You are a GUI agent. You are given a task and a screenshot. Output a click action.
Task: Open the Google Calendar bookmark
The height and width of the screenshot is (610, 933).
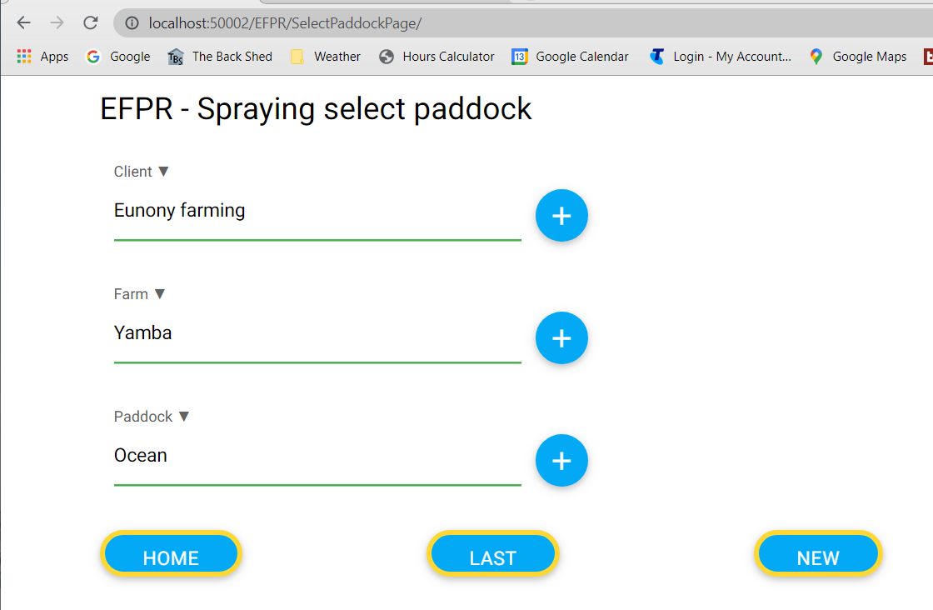571,57
